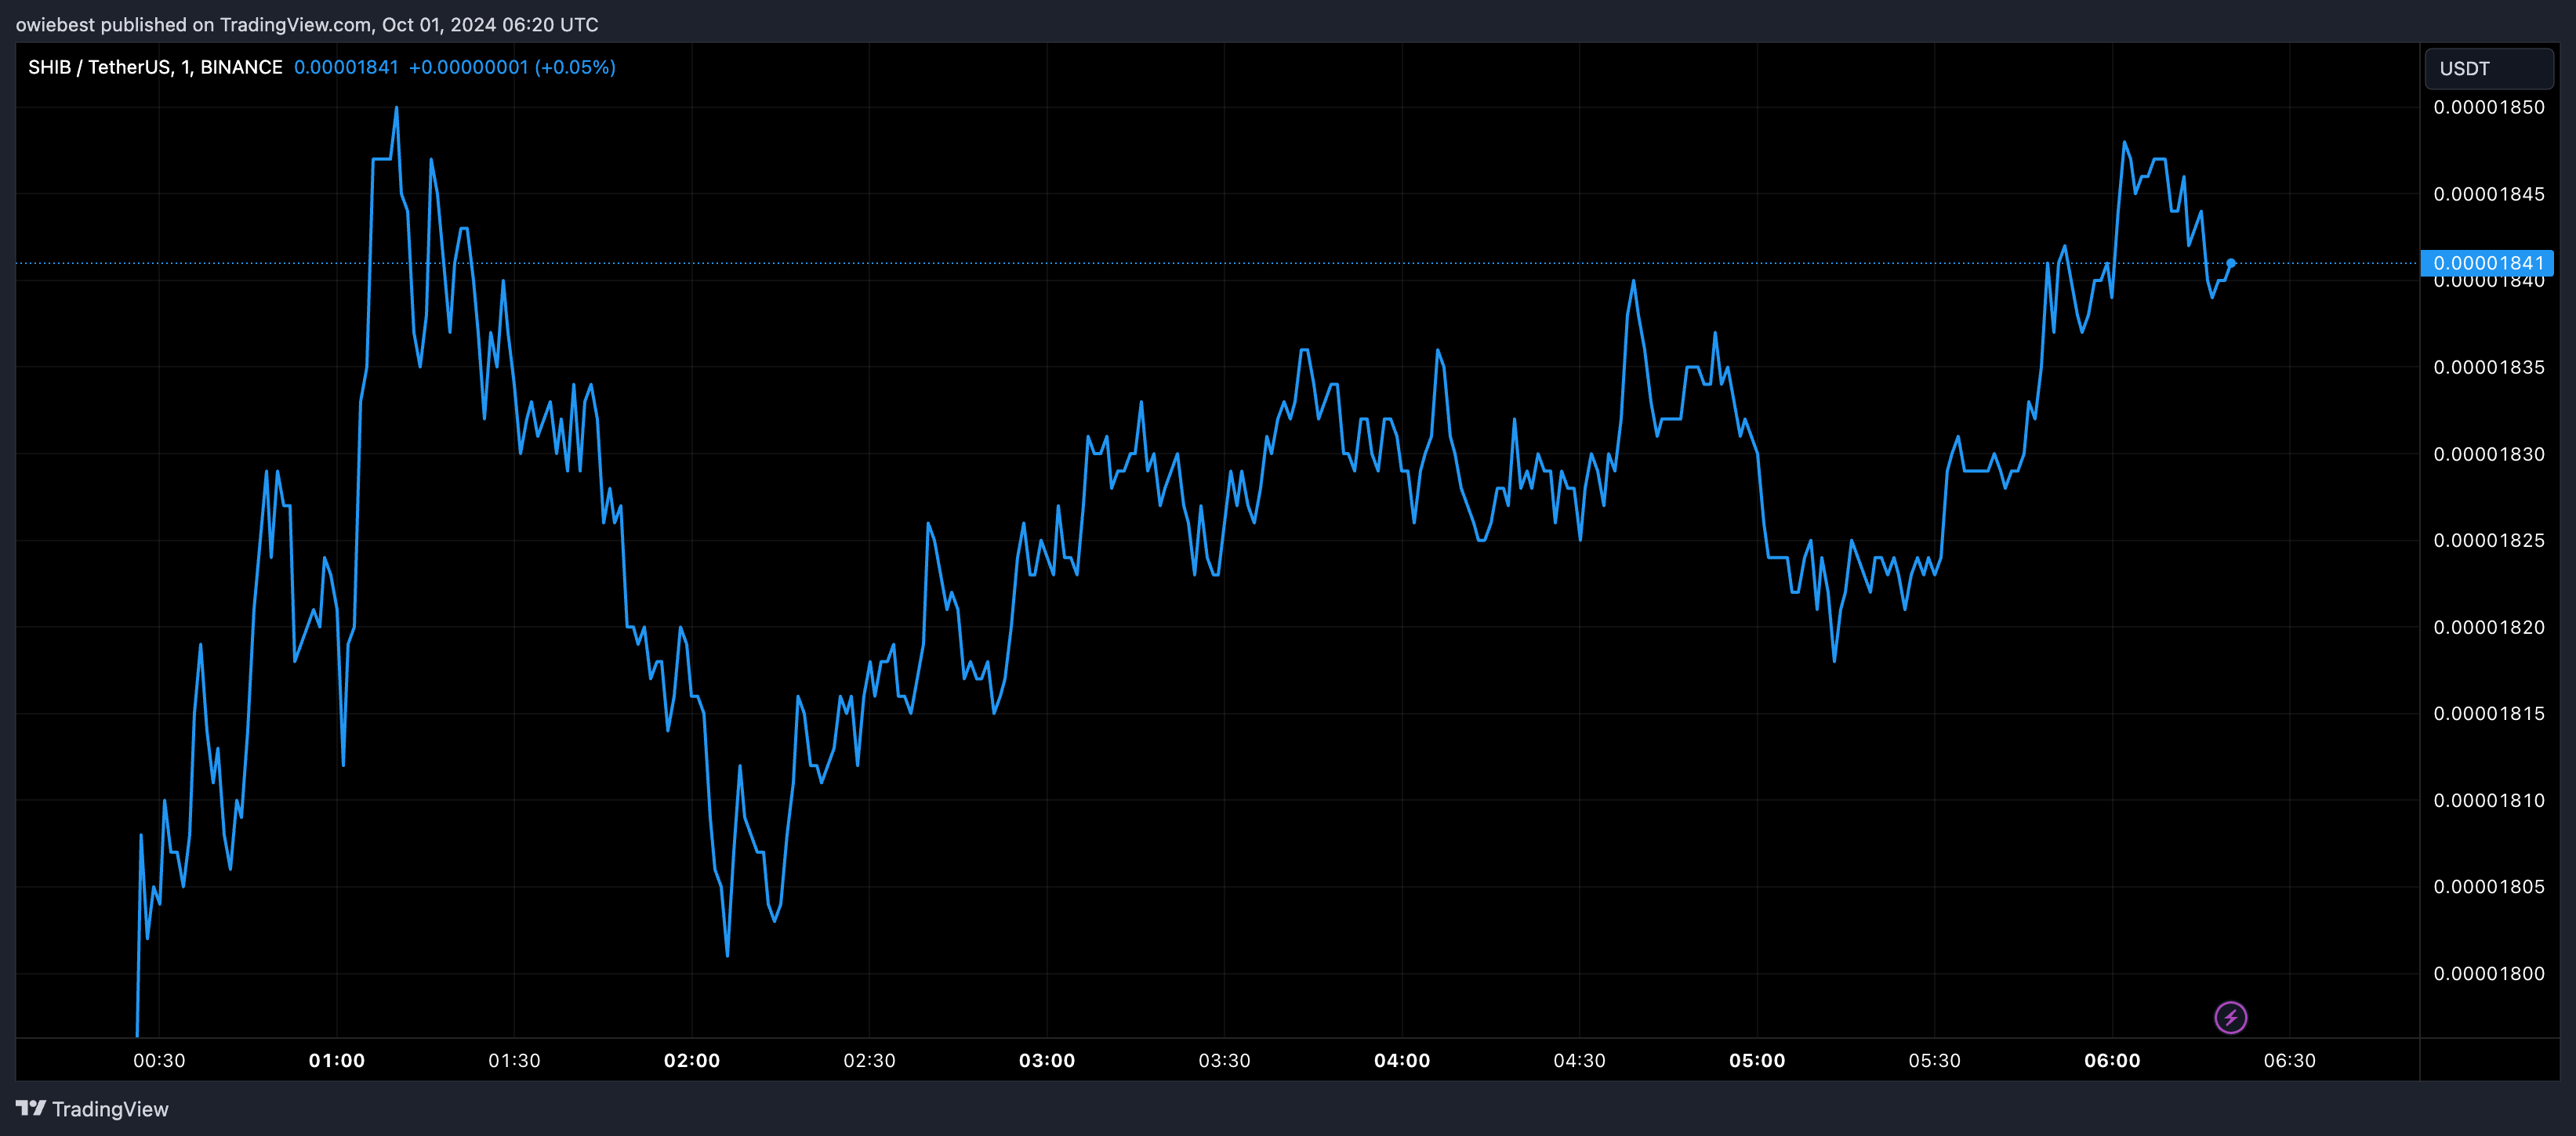This screenshot has width=2576, height=1136.
Task: Click the 06:30 time axis label
Action: [2289, 1060]
